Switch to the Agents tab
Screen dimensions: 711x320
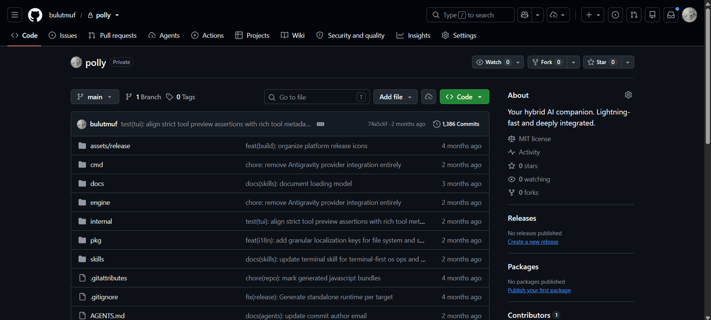point(164,36)
